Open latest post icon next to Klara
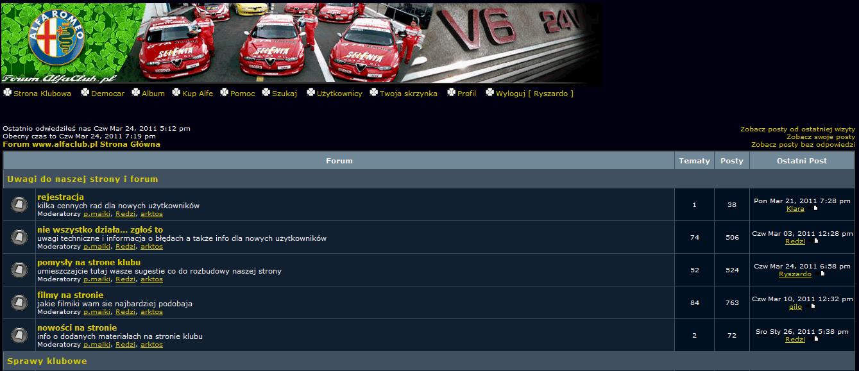 [x=815, y=209]
